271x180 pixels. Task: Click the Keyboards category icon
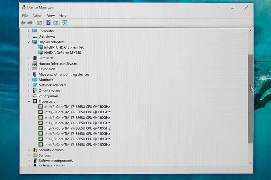click(x=35, y=69)
